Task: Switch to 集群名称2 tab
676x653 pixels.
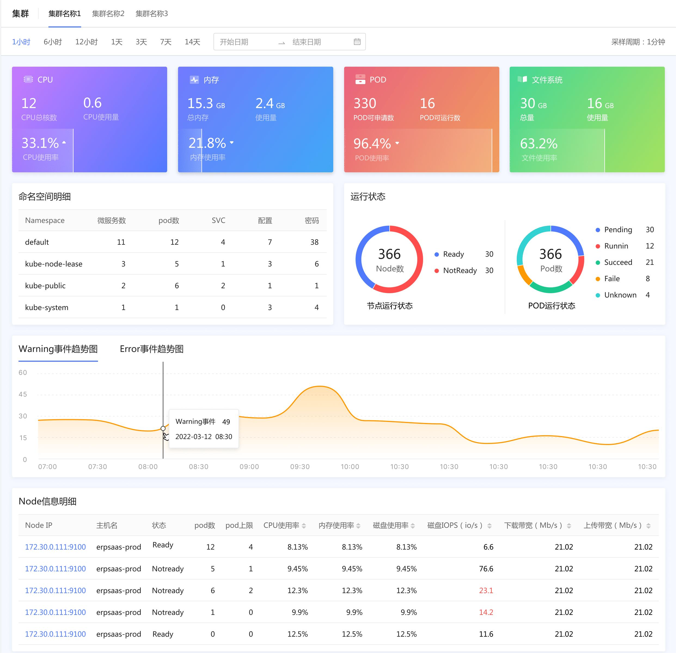Action: pyautogui.click(x=108, y=13)
